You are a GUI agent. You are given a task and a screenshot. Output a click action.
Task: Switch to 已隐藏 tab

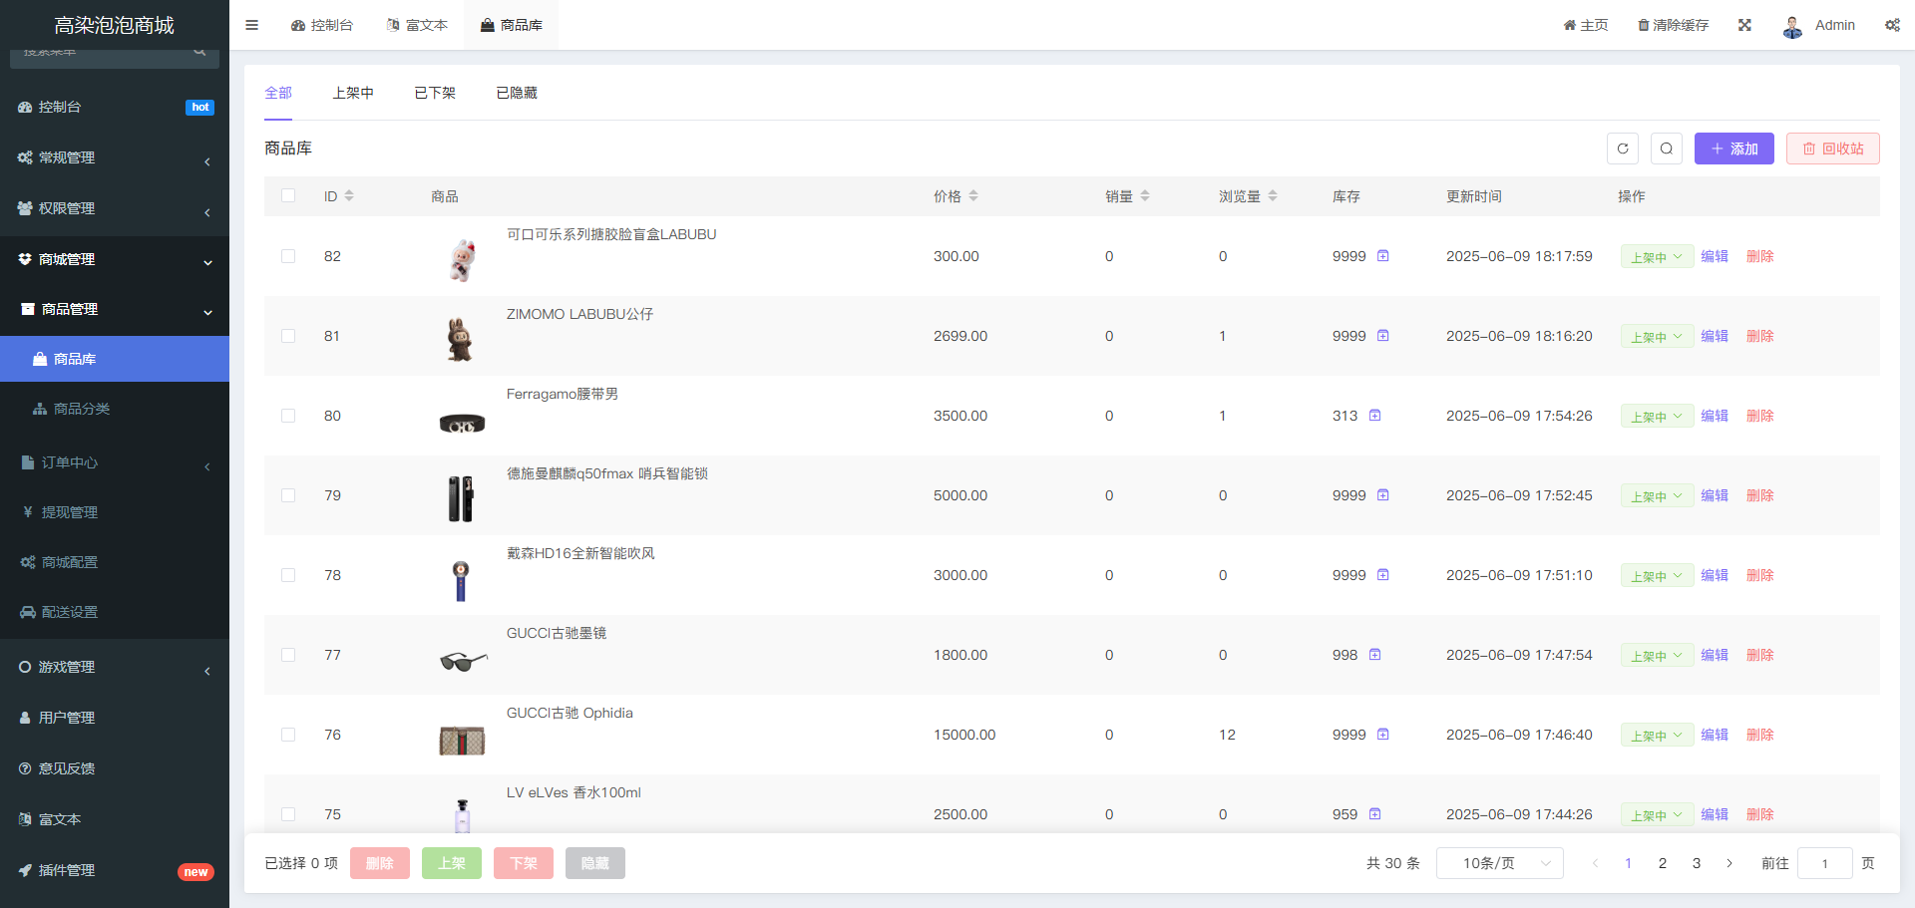[x=517, y=93]
